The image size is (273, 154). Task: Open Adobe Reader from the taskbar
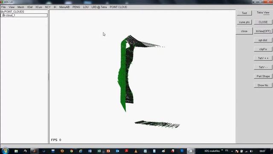(127, 151)
